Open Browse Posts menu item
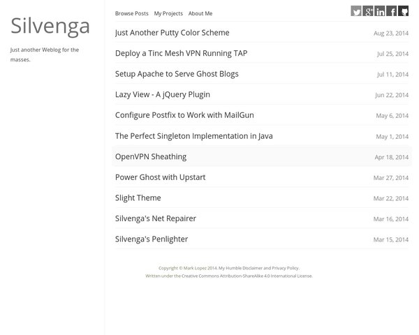Viewport: 419px width, 335px height. click(131, 13)
